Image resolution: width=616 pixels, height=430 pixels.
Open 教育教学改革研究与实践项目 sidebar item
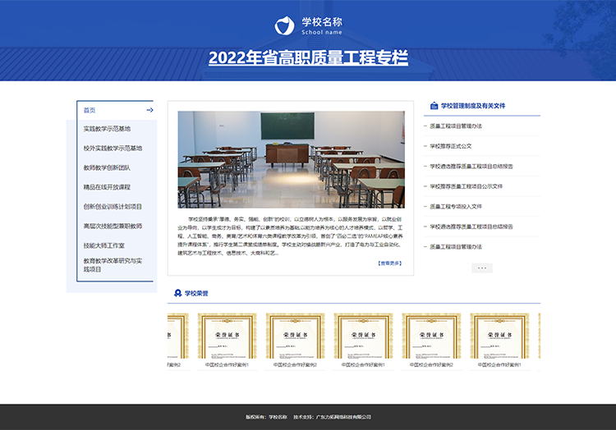click(113, 265)
